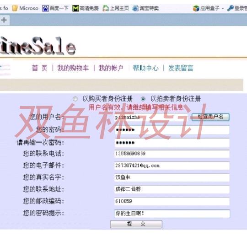Click the 检查用户名 button
247x247 pixels.
pyautogui.click(x=210, y=117)
